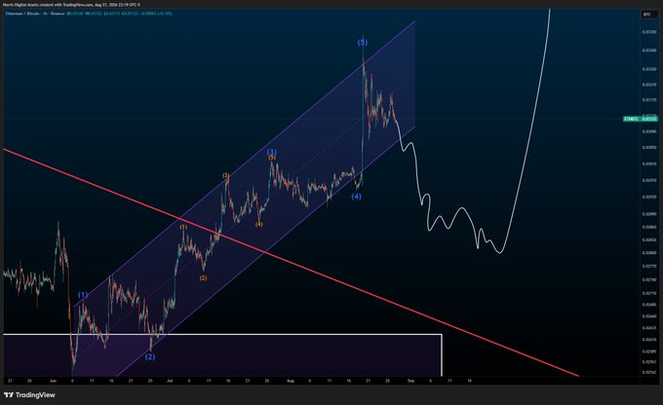Select the orange (3) sub-wave label
The height and width of the screenshot is (405, 663).
[226, 175]
